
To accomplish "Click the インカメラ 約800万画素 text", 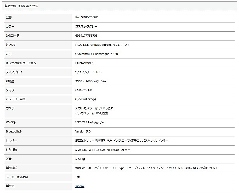I will pos(92,113).
